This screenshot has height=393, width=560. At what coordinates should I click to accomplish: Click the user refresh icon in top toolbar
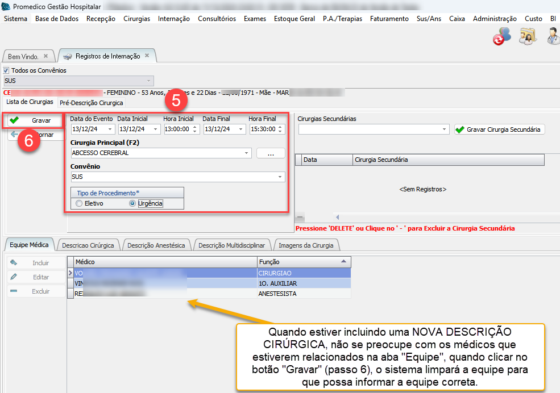[x=502, y=37]
